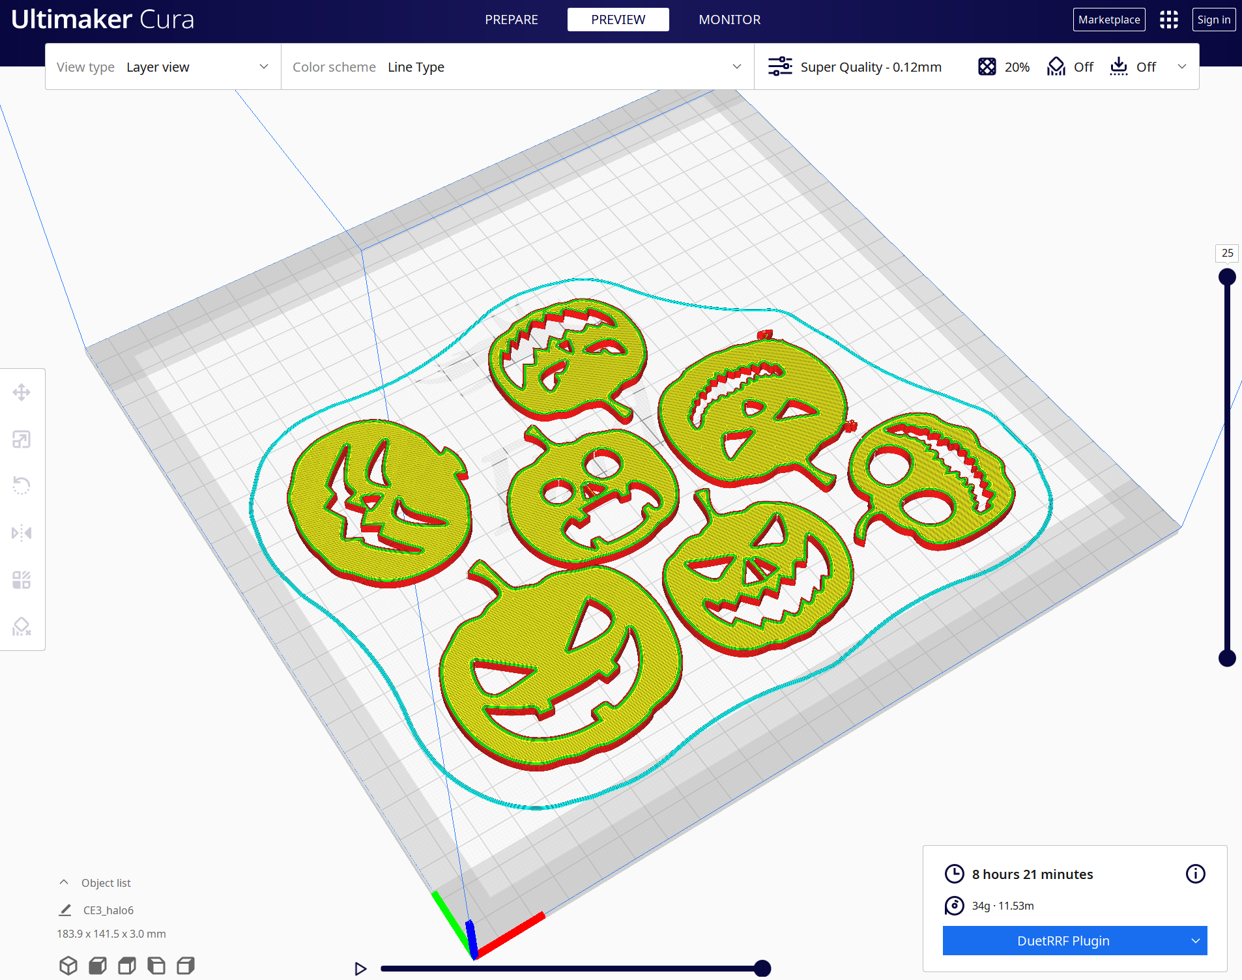Image resolution: width=1242 pixels, height=980 pixels.
Task: Open the Ultimaker apps grid menu
Action: (x=1169, y=20)
